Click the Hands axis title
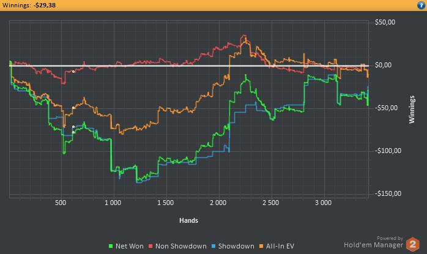The image size is (427, 254). [x=188, y=220]
